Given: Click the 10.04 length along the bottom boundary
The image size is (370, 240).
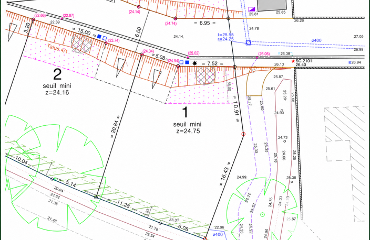Looking at the screenshot, I should pyautogui.click(x=21, y=160).
